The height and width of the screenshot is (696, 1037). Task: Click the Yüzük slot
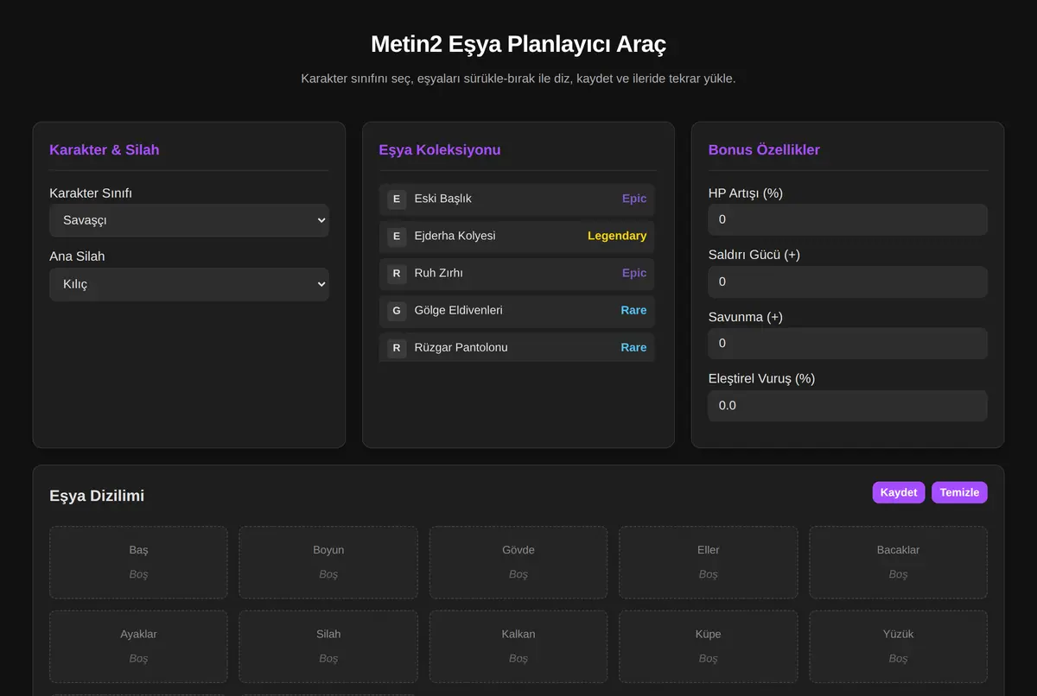[898, 647]
